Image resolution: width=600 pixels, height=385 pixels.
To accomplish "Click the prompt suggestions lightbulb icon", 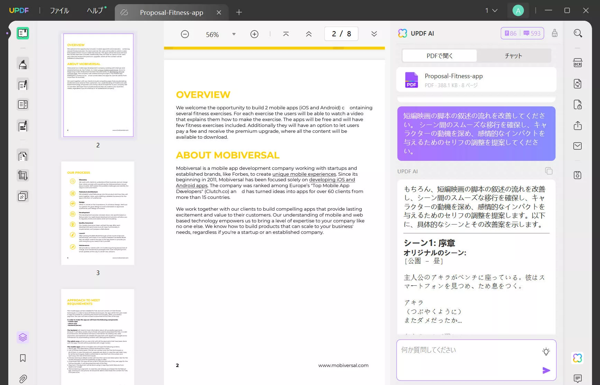I will [546, 351].
